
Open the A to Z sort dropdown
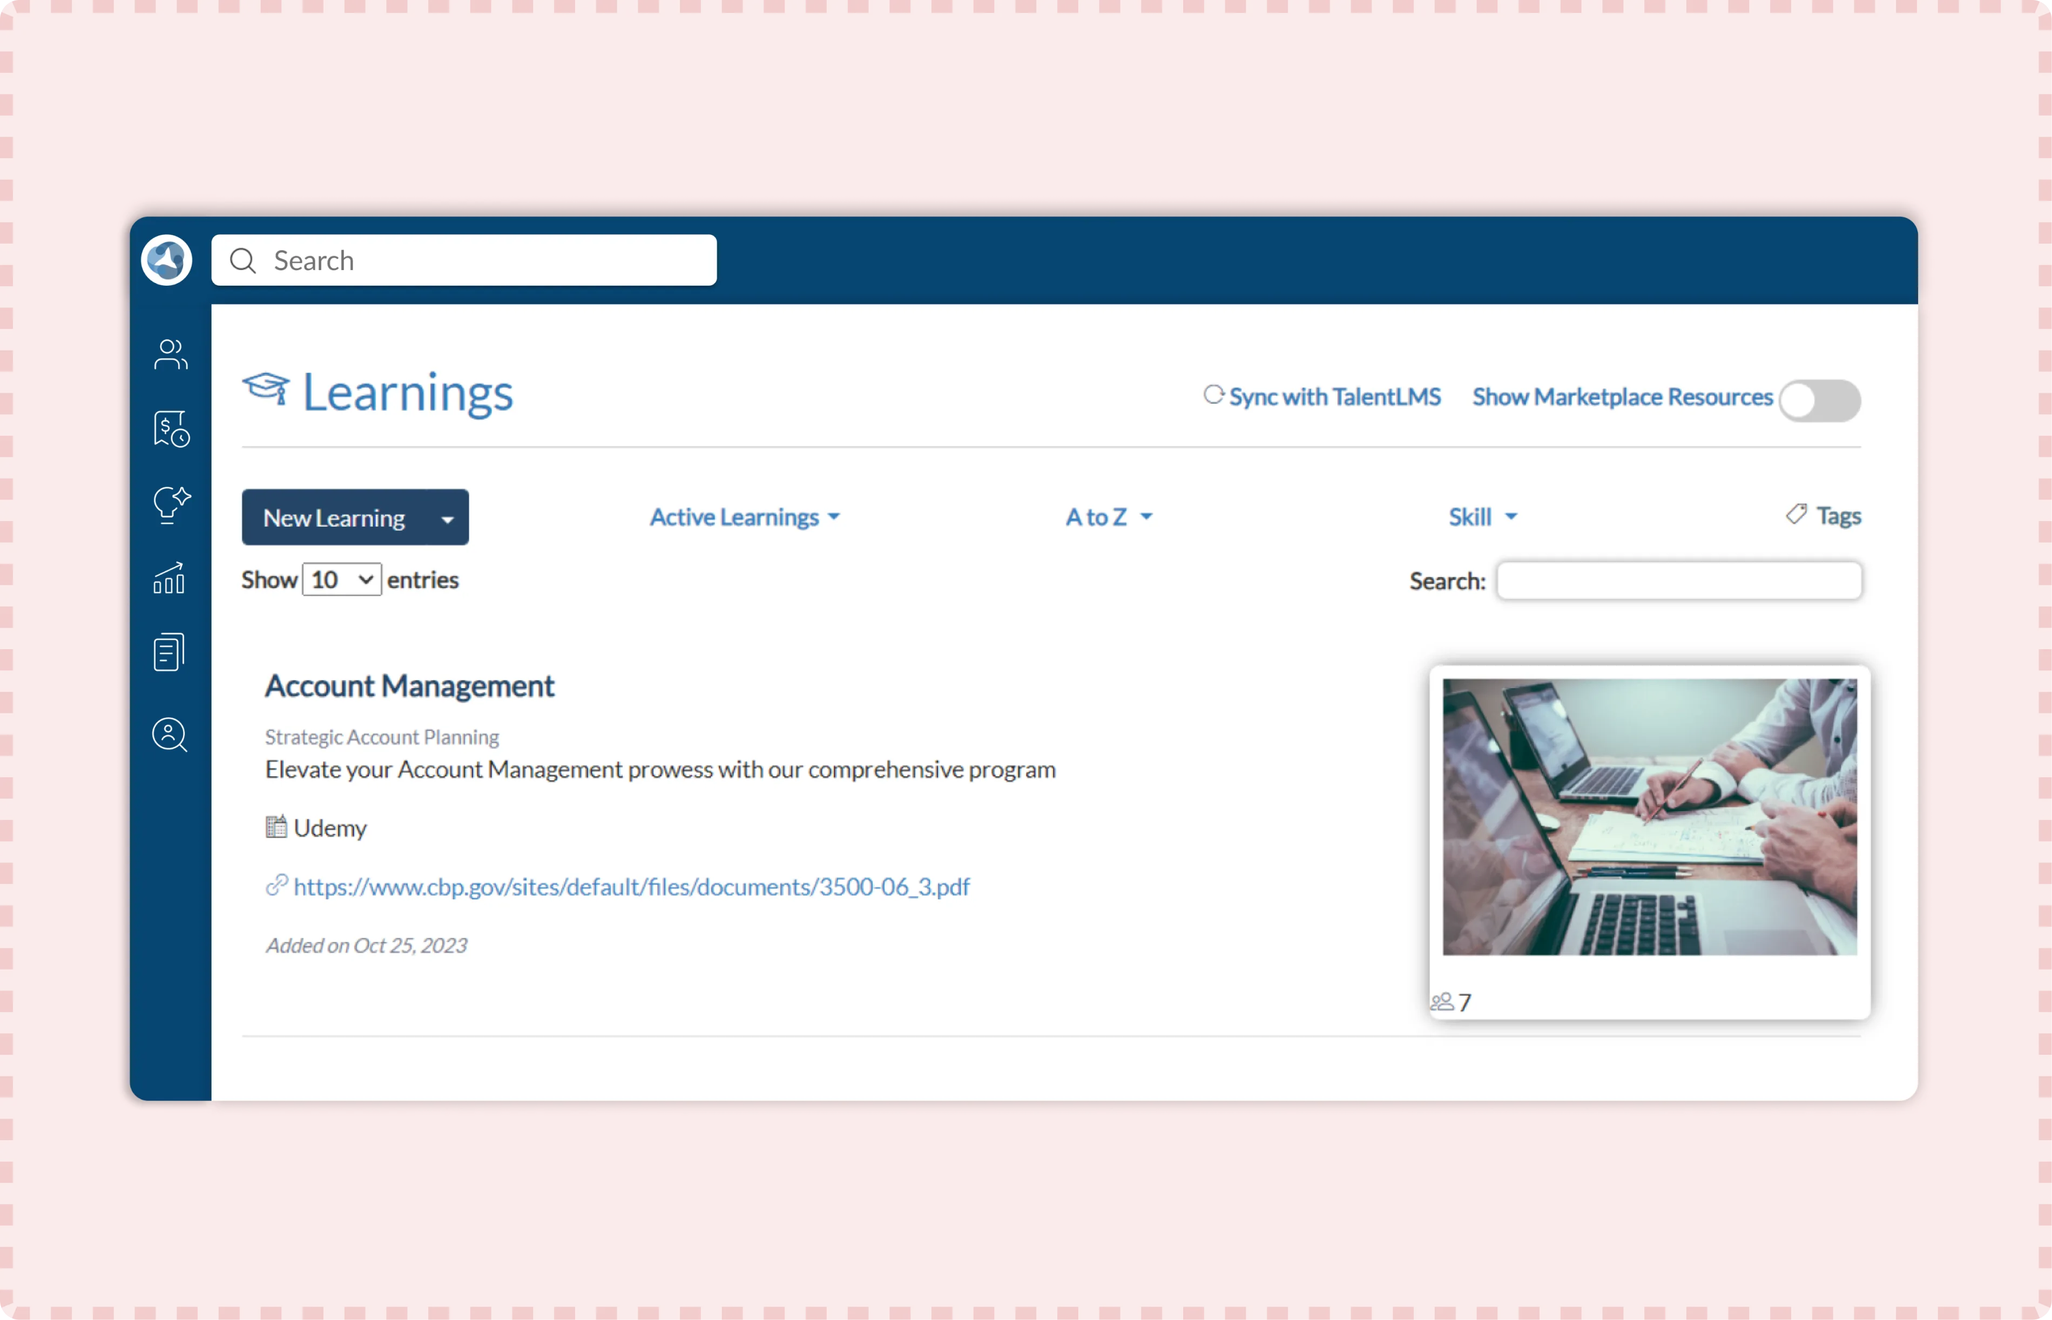tap(1109, 517)
